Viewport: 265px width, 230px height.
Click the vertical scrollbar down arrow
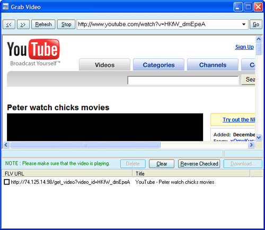click(259, 137)
